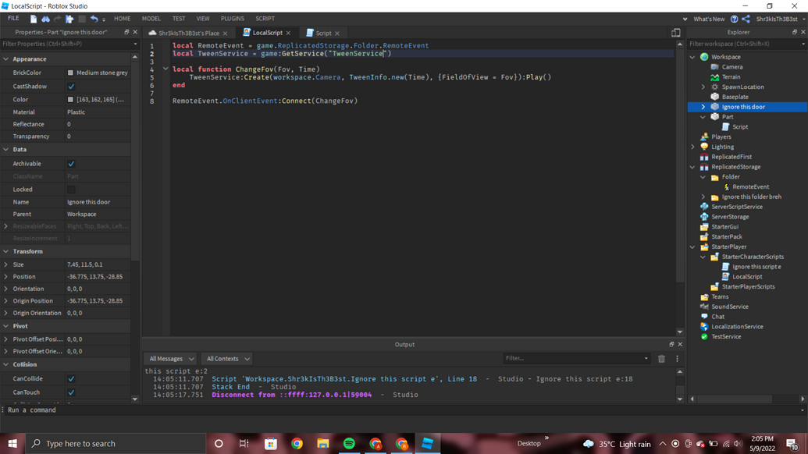Select TestService in Explorer

coord(726,337)
